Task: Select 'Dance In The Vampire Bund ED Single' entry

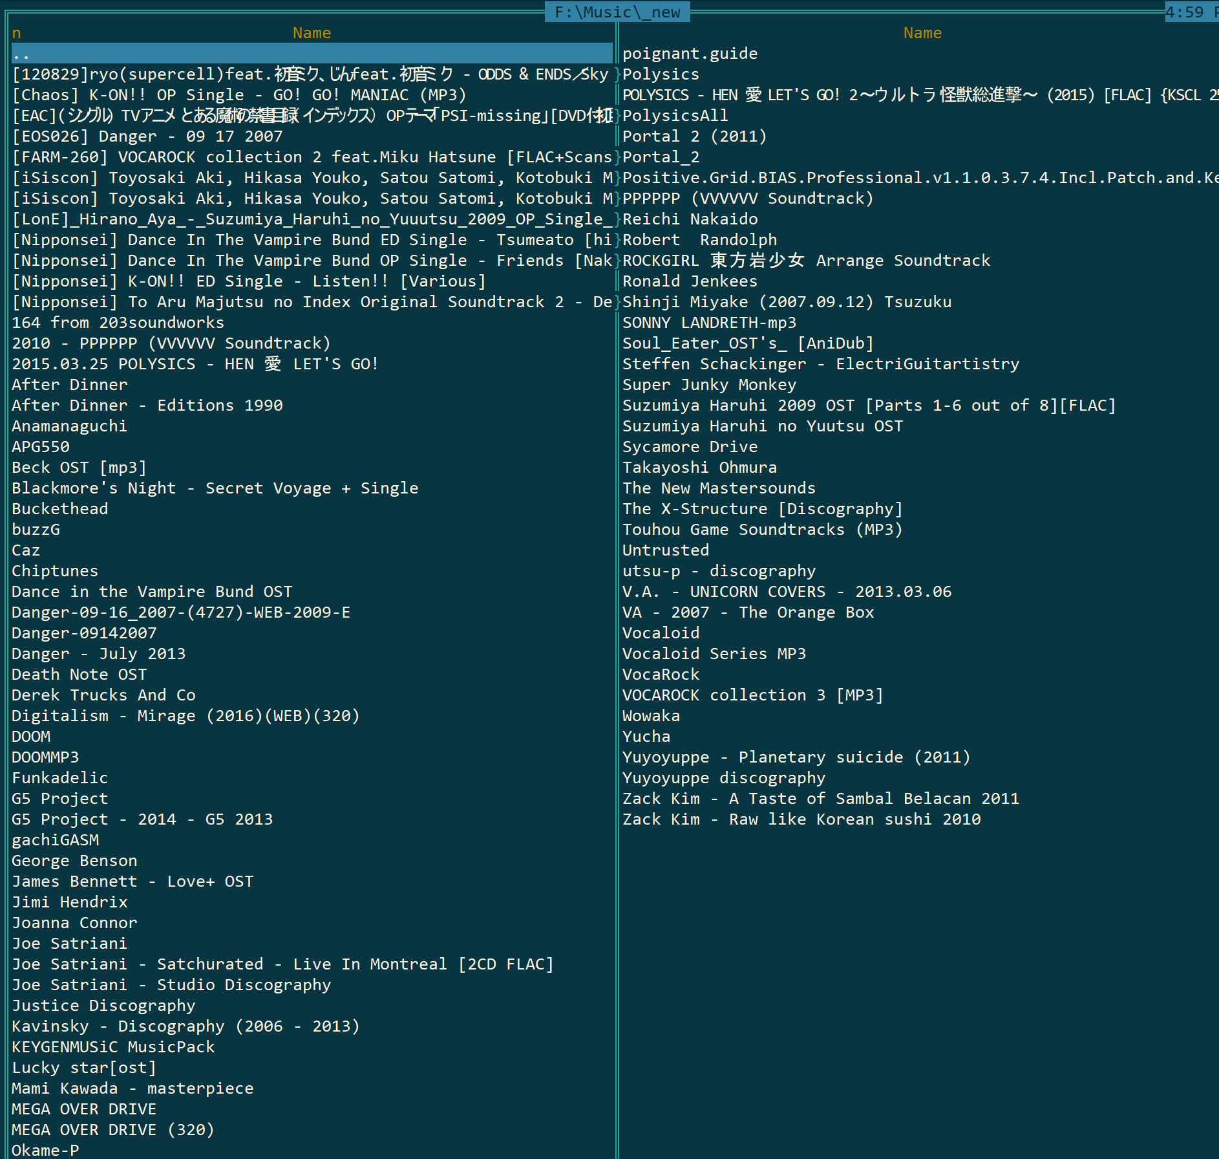Action: pyautogui.click(x=312, y=240)
